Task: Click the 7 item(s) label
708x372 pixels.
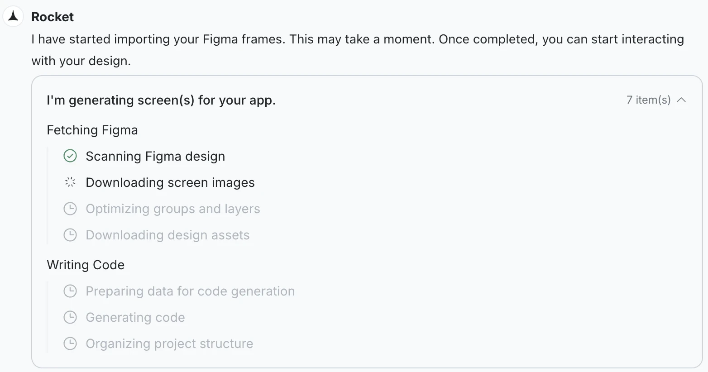Action: 648,100
